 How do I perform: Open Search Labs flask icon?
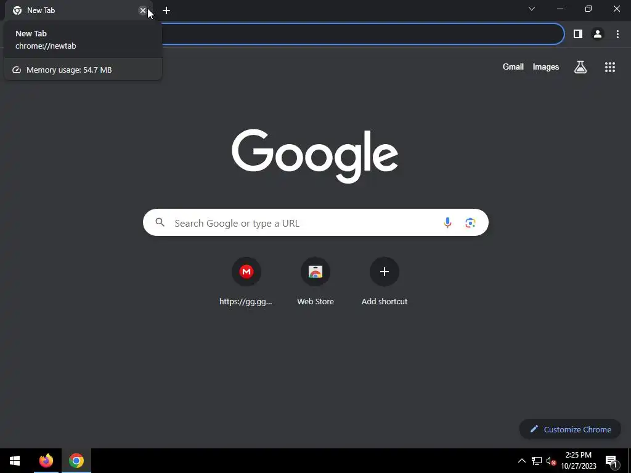580,67
